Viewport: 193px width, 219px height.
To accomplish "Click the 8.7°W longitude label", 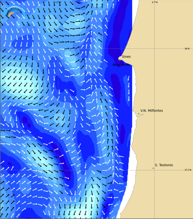I will click(155, 2).
